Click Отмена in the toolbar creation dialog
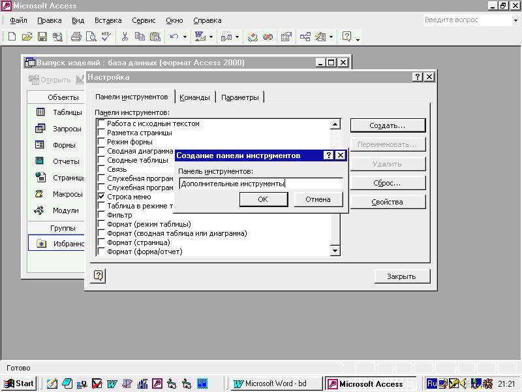The height and width of the screenshot is (392, 522). tap(318, 199)
